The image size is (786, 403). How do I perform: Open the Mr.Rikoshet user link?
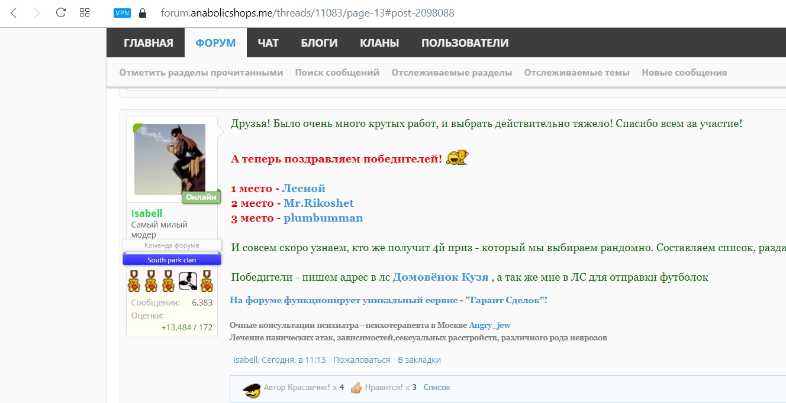(x=318, y=203)
